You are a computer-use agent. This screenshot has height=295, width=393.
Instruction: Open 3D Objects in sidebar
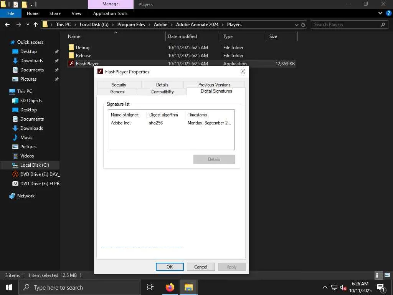coord(31,101)
